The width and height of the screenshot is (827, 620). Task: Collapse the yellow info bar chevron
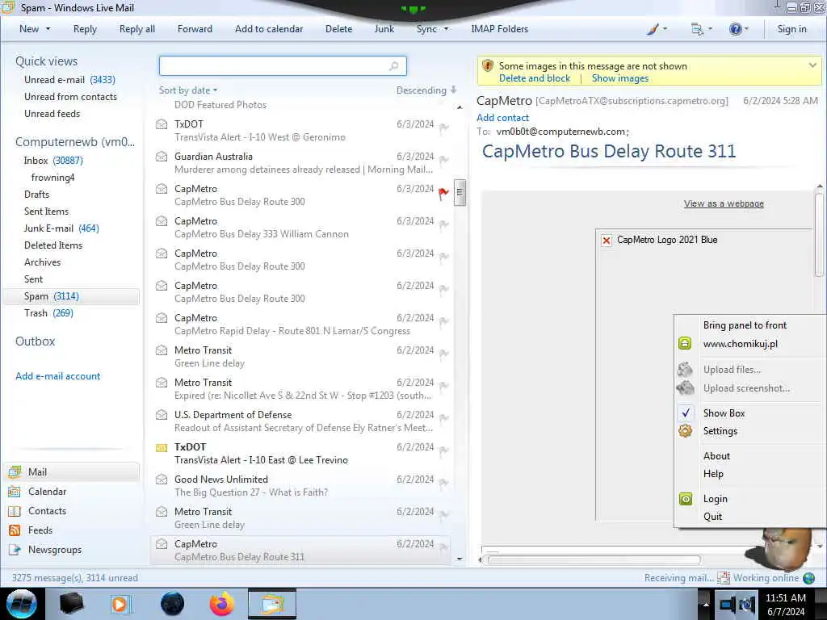tap(812, 65)
